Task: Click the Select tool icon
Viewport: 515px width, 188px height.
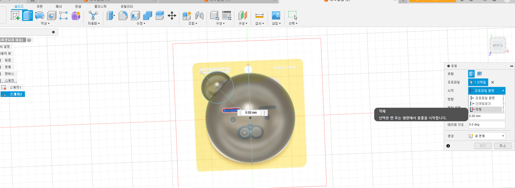Action: point(293,15)
